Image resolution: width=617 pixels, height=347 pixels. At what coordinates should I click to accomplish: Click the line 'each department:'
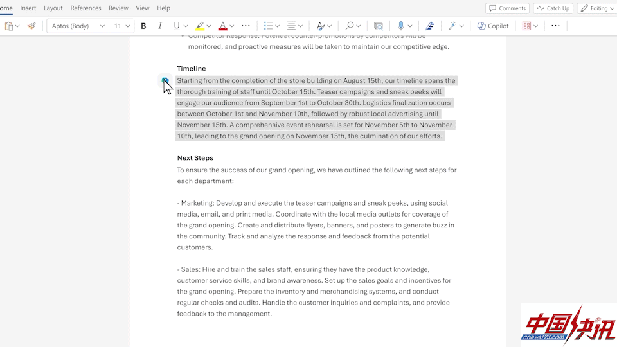[x=206, y=181]
